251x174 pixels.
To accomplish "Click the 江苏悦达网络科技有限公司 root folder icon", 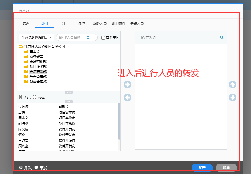I will (x=21, y=47).
